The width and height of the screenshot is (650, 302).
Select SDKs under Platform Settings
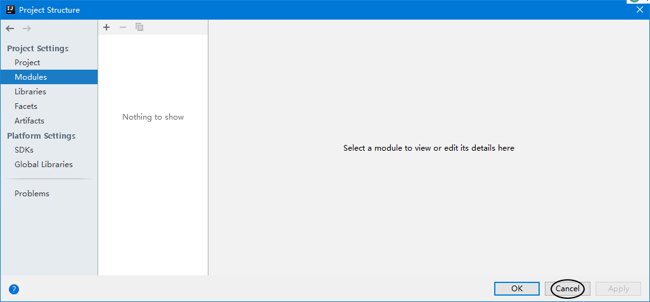pos(24,150)
